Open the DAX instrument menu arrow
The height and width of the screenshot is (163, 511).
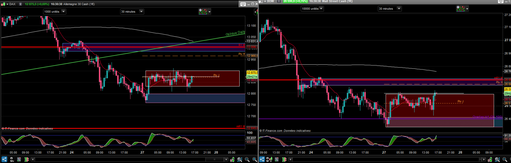coord(7,4)
